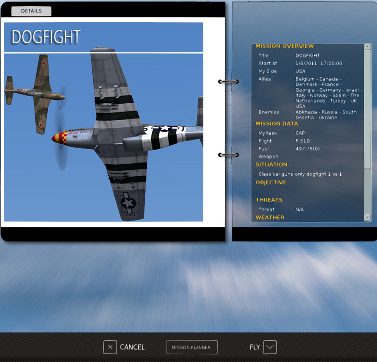The width and height of the screenshot is (377, 362).
Task: Click the X icon beside CANCEL
Action: click(x=110, y=347)
